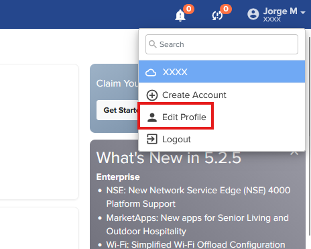311x249 pixels.
Task: Collapse the What's New panel chevron
Action: coord(294,153)
